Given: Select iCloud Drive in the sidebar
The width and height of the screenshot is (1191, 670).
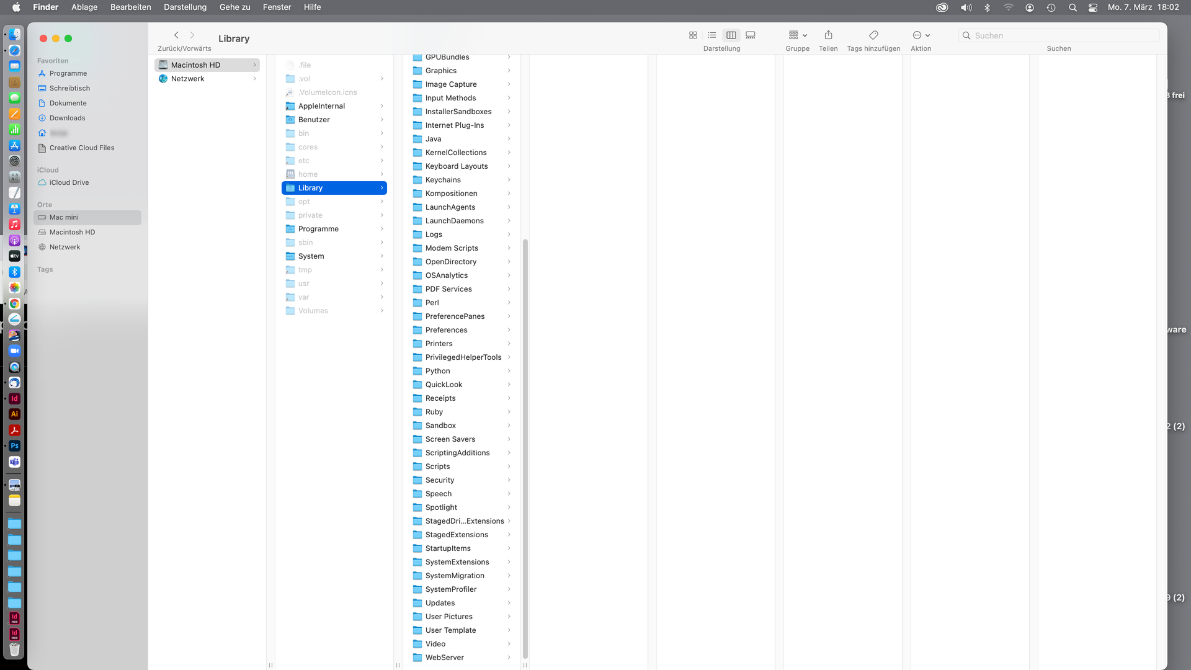Looking at the screenshot, I should 69,182.
